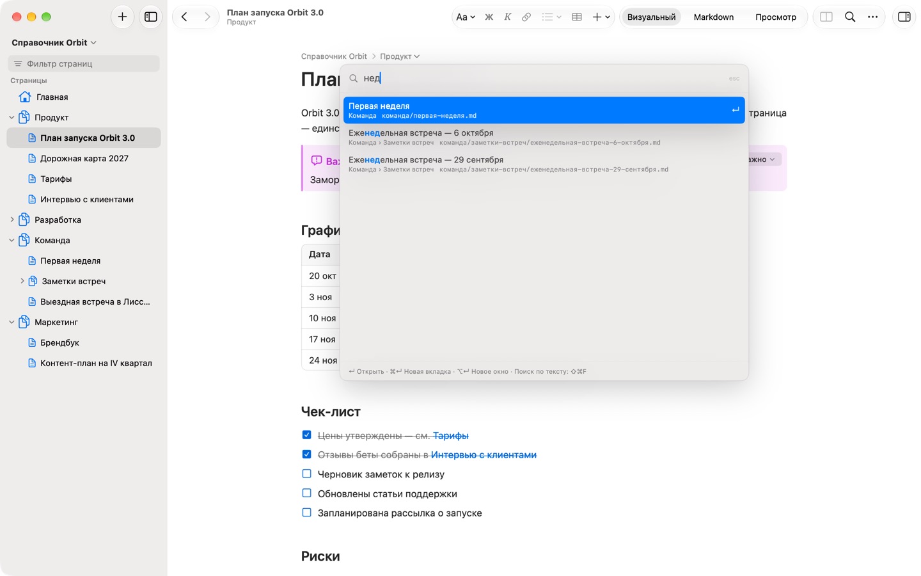Follow the 'Интервью с клиентами' checklist link
Image resolution: width=921 pixels, height=576 pixels.
(484, 455)
